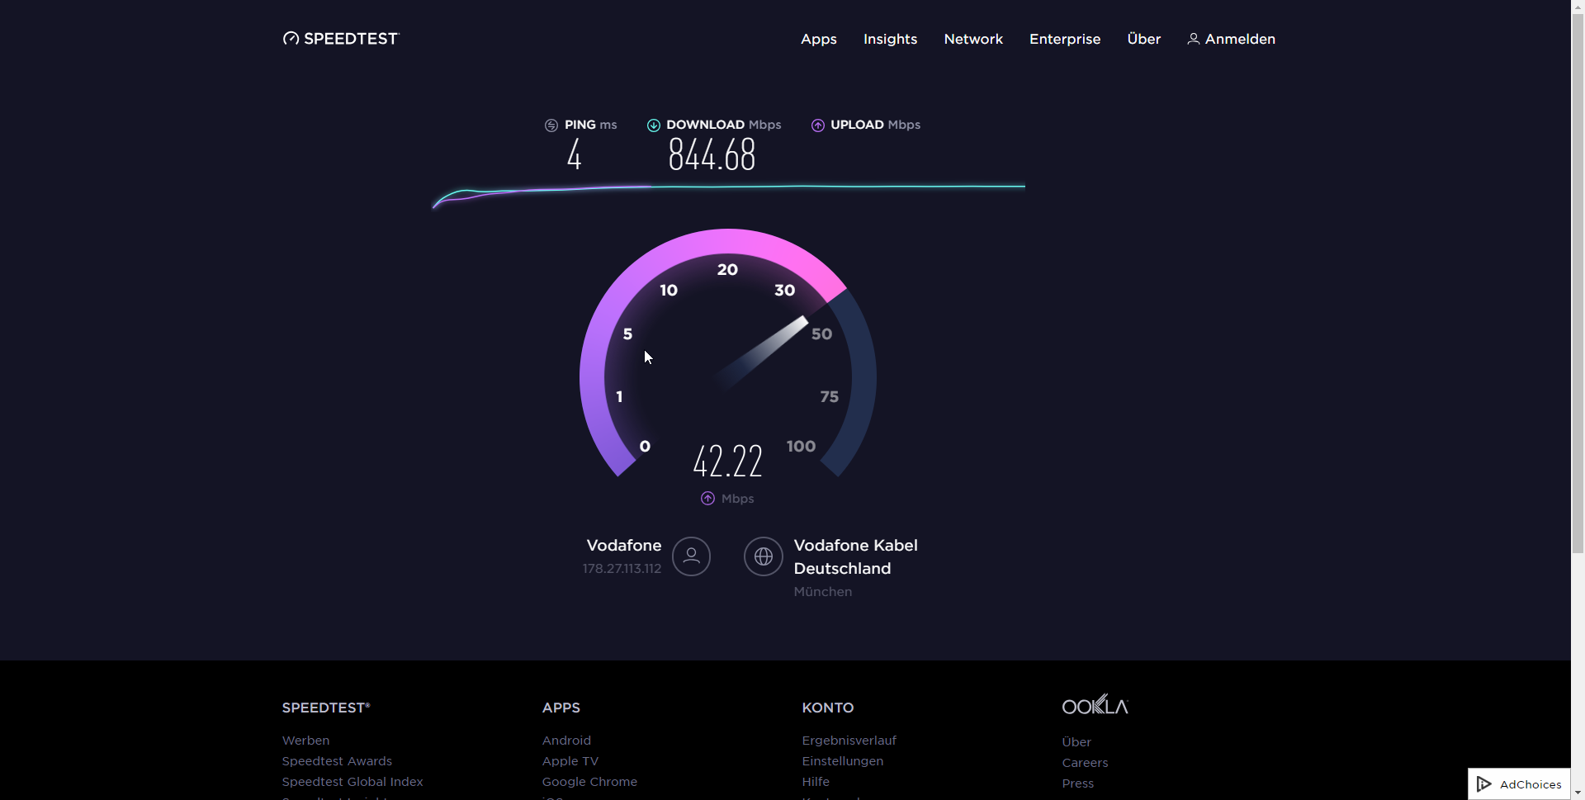Open the Hilfe footer link
This screenshot has width=1585, height=800.
816,782
